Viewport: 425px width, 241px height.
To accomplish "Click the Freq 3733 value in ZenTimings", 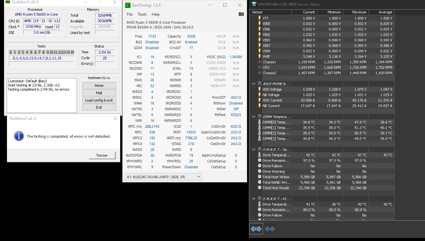I will pos(152,36).
